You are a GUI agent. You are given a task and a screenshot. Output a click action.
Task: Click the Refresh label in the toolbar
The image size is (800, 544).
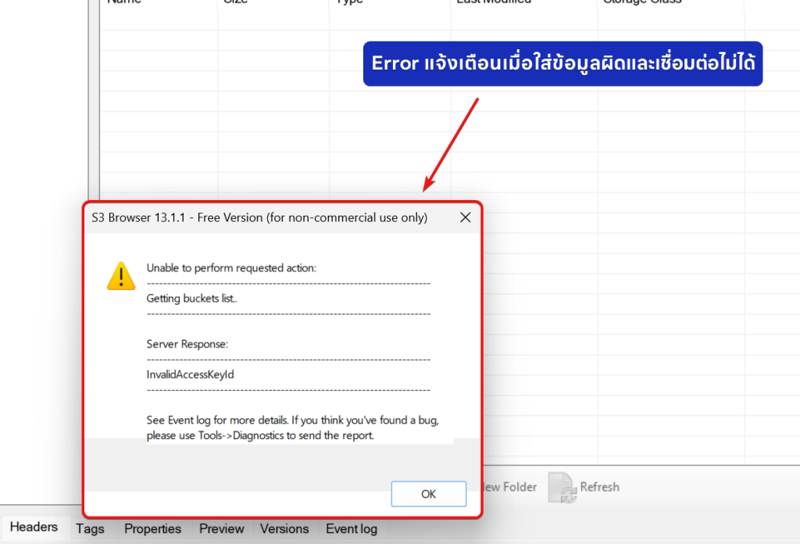[x=599, y=487]
